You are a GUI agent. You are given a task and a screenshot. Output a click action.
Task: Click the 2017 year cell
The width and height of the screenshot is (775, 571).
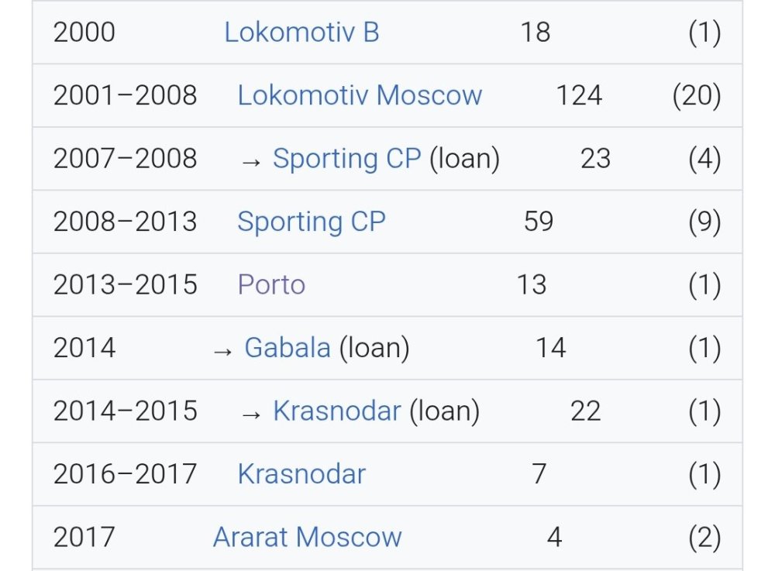point(84,538)
